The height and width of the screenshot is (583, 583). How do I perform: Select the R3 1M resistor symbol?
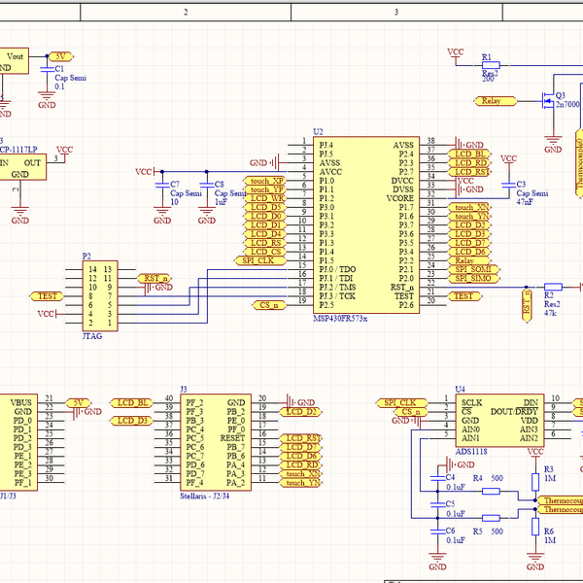tap(535, 482)
